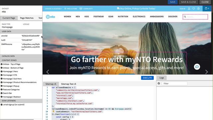This screenshot has width=213, height=120.
Task: Click checkmark next to Homepage | Popup
Action: tap(2, 86)
